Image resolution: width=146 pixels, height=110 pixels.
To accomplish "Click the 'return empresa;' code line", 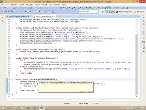I will [x=27, y=90].
